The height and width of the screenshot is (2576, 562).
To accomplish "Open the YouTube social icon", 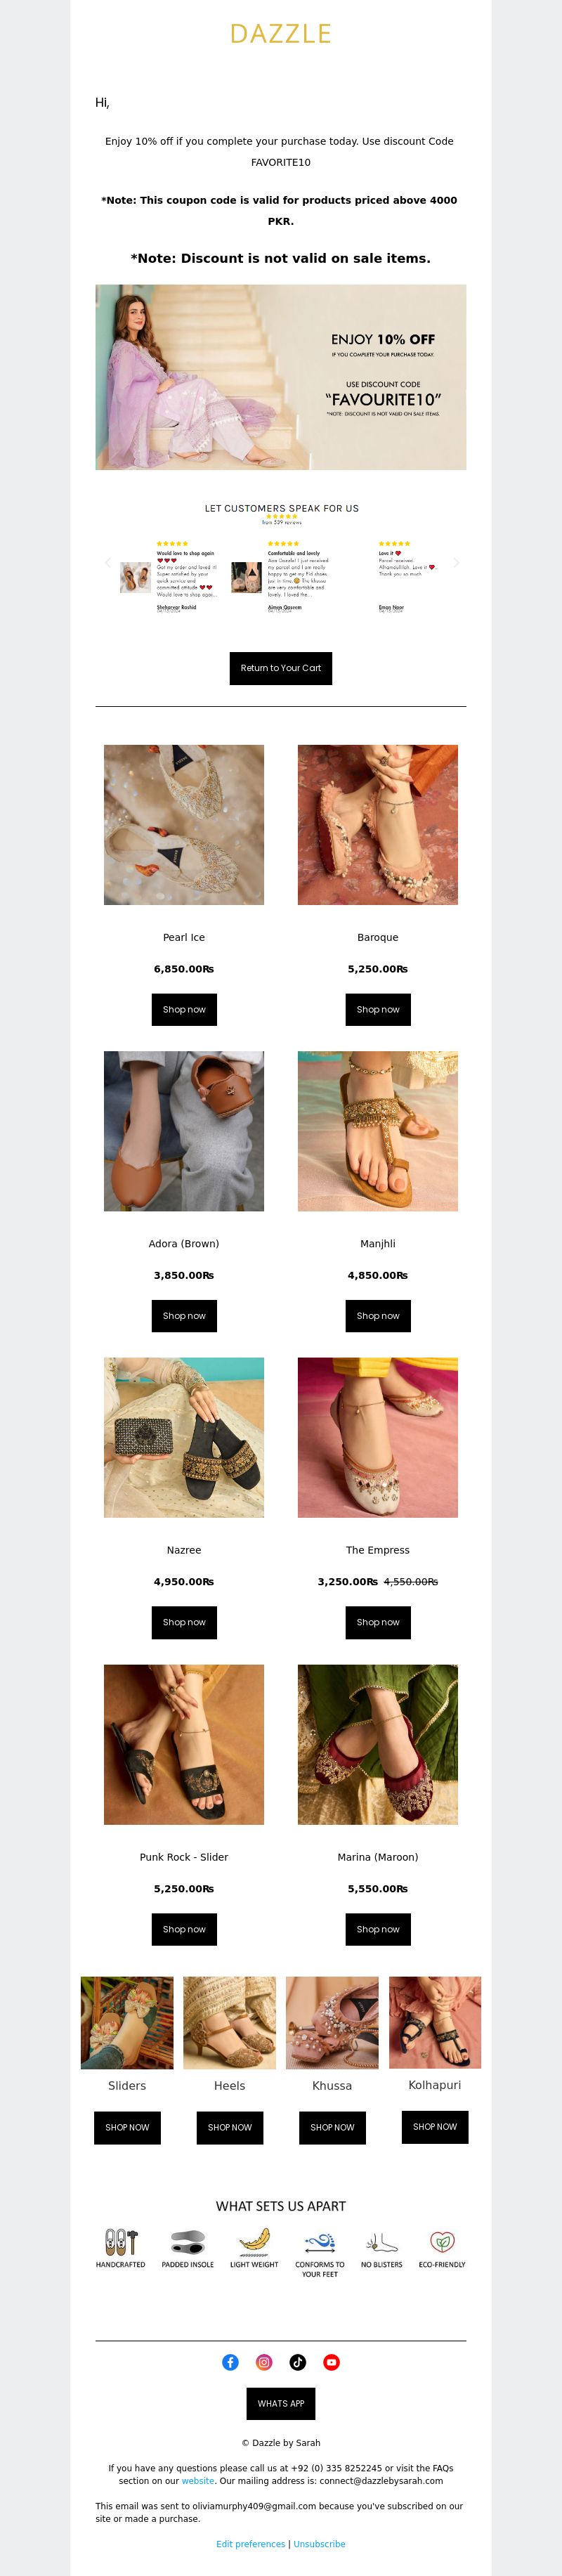I will (x=332, y=2362).
